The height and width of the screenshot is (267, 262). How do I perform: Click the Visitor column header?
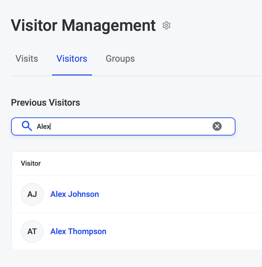31,163
